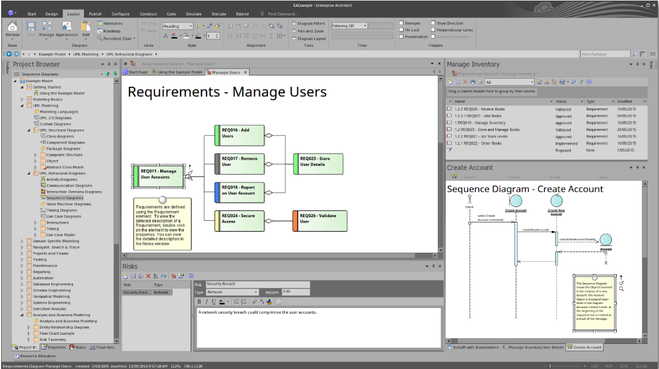Open text highlight color in risk notes

point(222,302)
